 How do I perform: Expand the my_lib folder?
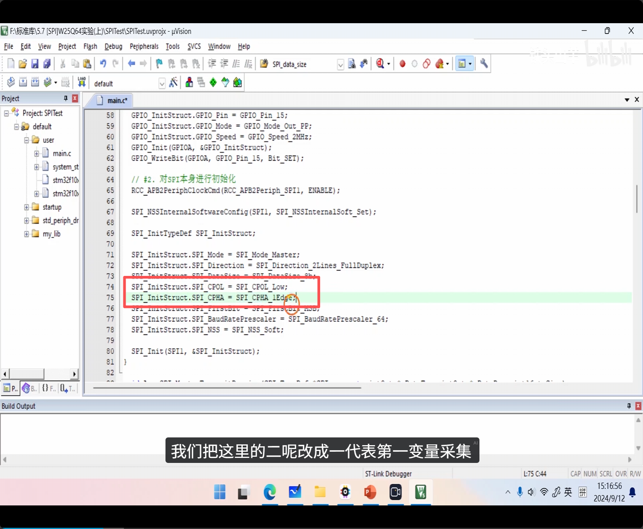pyautogui.click(x=26, y=234)
